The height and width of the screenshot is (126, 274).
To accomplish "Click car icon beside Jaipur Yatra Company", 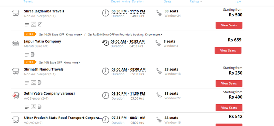I will [x=16, y=43].
